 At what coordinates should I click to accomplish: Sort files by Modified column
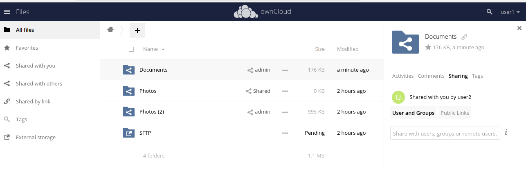[x=348, y=49]
